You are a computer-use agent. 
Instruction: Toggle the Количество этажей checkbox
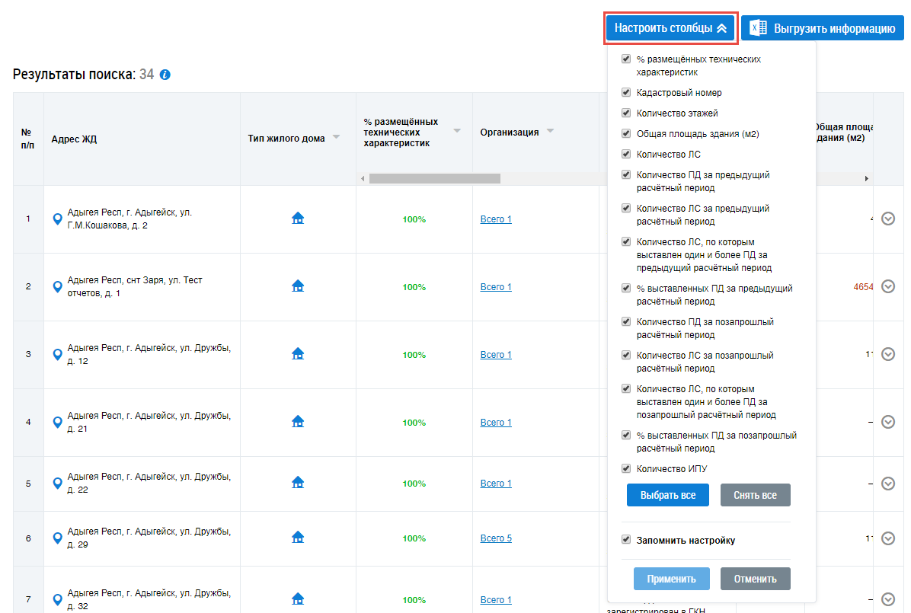626,113
